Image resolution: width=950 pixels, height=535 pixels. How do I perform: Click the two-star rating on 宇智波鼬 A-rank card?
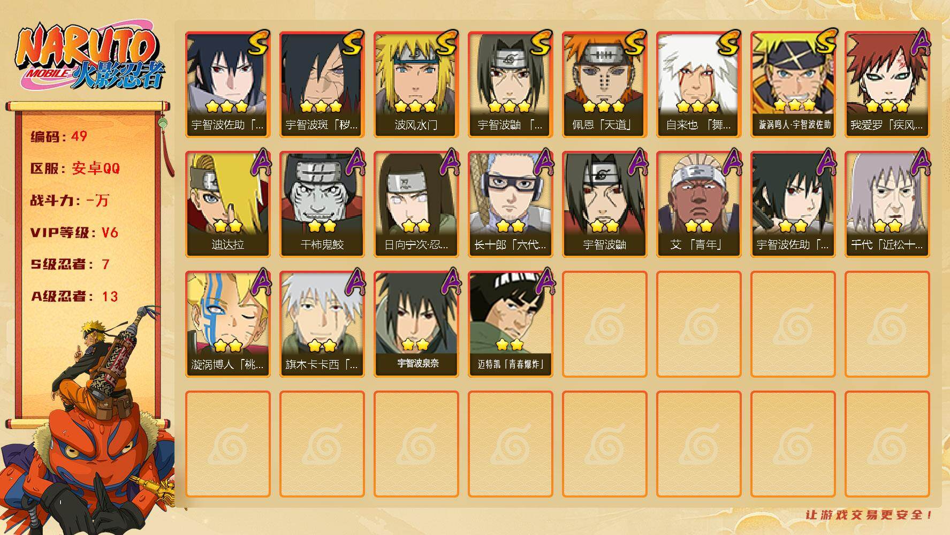(x=604, y=226)
